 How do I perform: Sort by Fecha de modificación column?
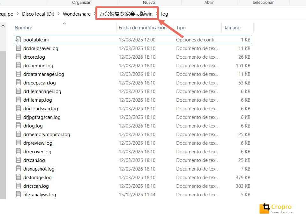142,28
